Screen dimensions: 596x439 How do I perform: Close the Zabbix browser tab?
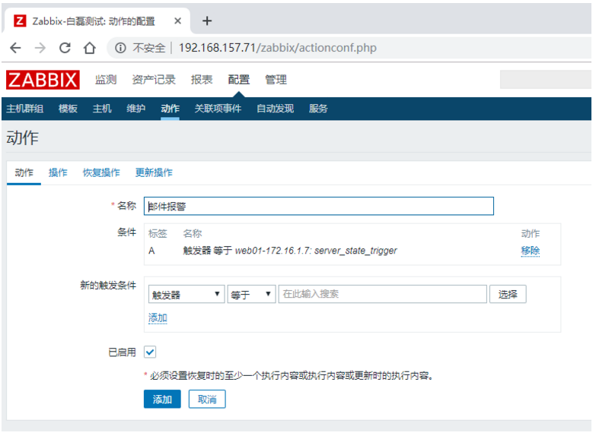pyautogui.click(x=177, y=21)
